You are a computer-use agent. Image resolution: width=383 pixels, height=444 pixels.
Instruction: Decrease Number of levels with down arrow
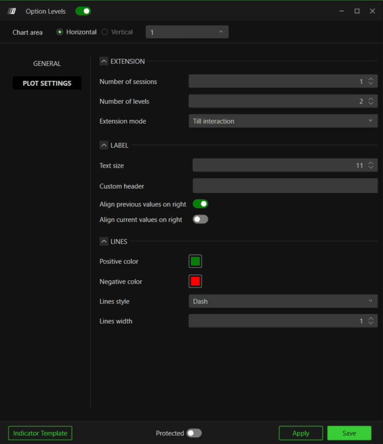pos(370,103)
